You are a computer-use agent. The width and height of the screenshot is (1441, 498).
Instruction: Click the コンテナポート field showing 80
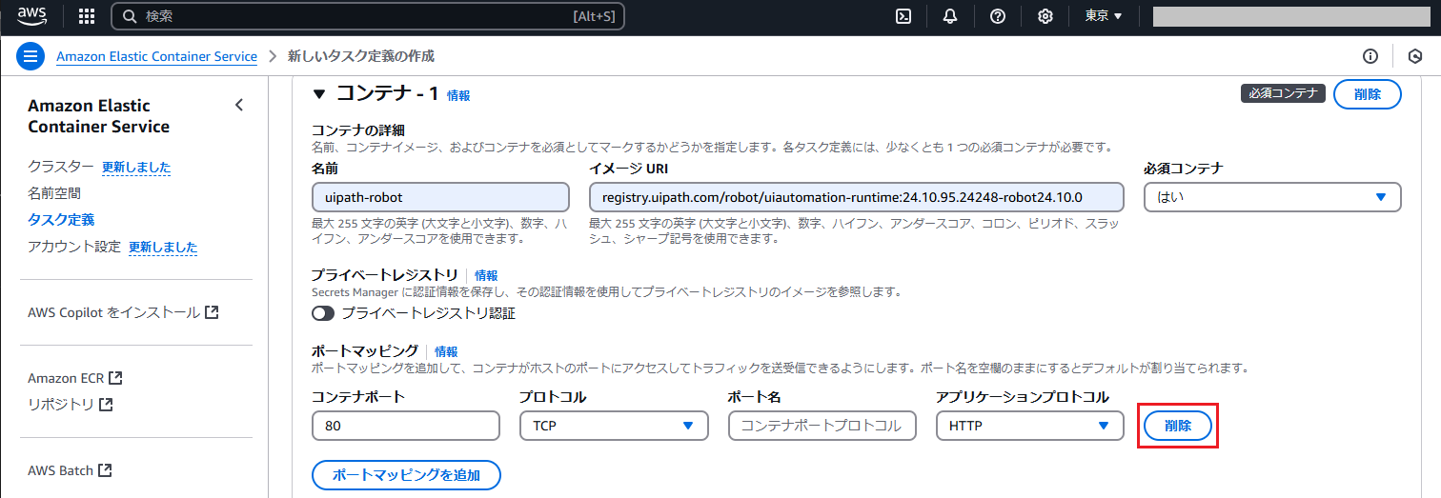[406, 426]
